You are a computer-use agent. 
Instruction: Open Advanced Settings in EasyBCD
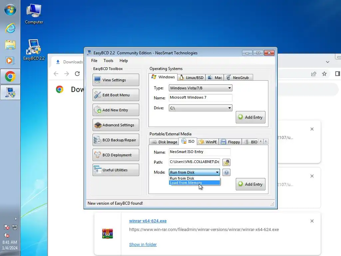[x=116, y=125]
